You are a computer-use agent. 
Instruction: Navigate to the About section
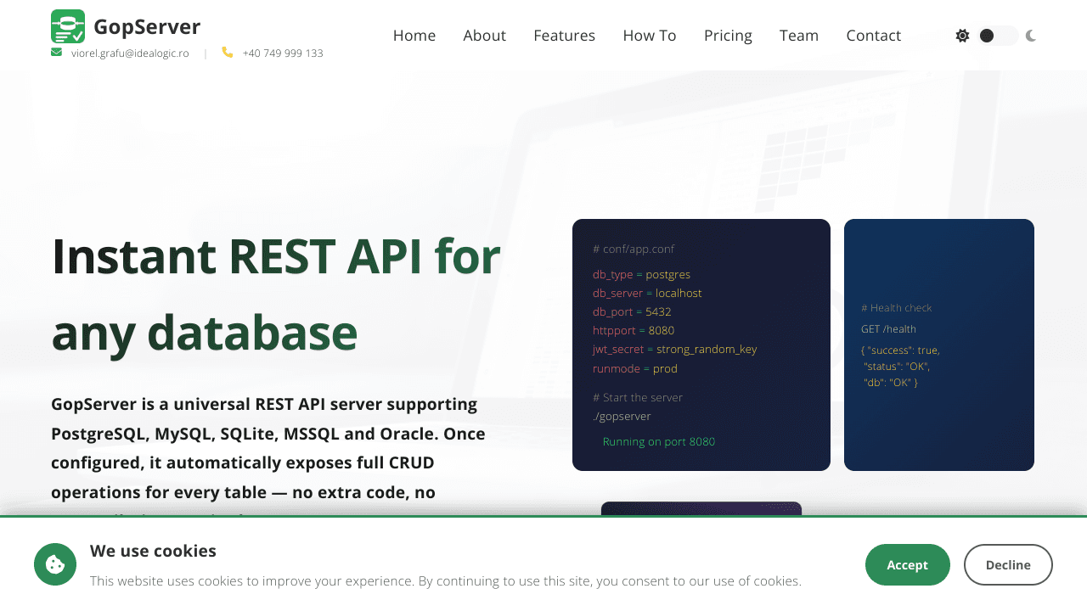[484, 35]
